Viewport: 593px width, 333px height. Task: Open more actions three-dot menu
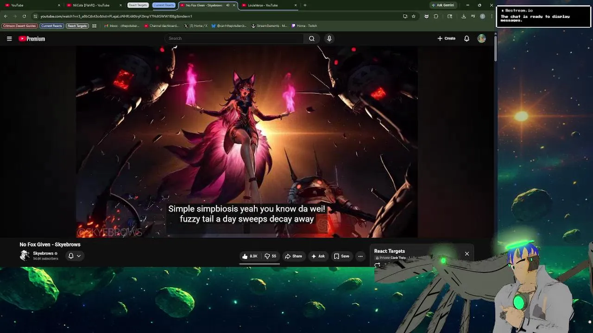click(360, 256)
